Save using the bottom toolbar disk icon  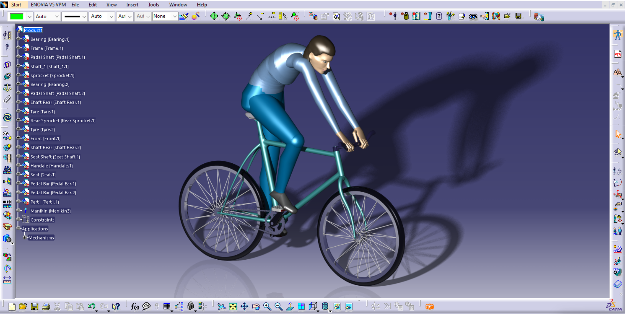[35, 307]
